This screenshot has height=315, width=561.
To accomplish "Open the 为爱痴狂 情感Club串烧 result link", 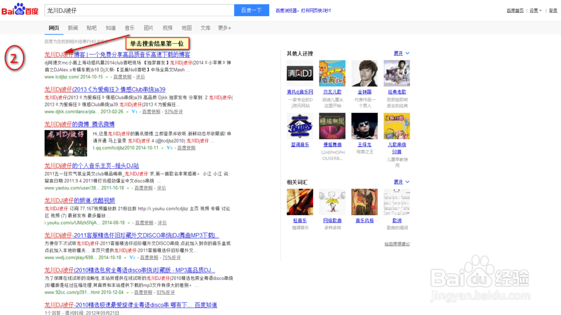I will 105,89.
